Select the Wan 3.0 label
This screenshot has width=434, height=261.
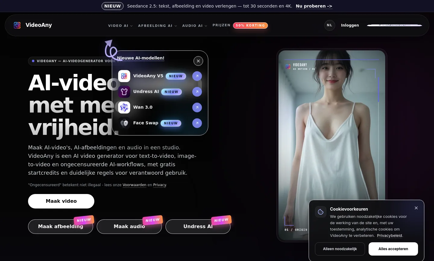tap(143, 107)
